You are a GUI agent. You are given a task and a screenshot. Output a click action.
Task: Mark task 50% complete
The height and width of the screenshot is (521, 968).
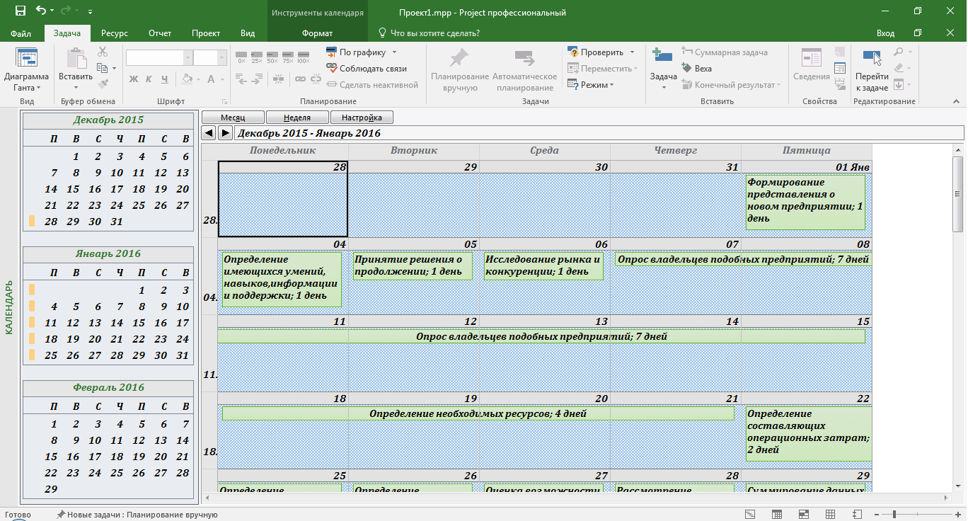tap(272, 57)
